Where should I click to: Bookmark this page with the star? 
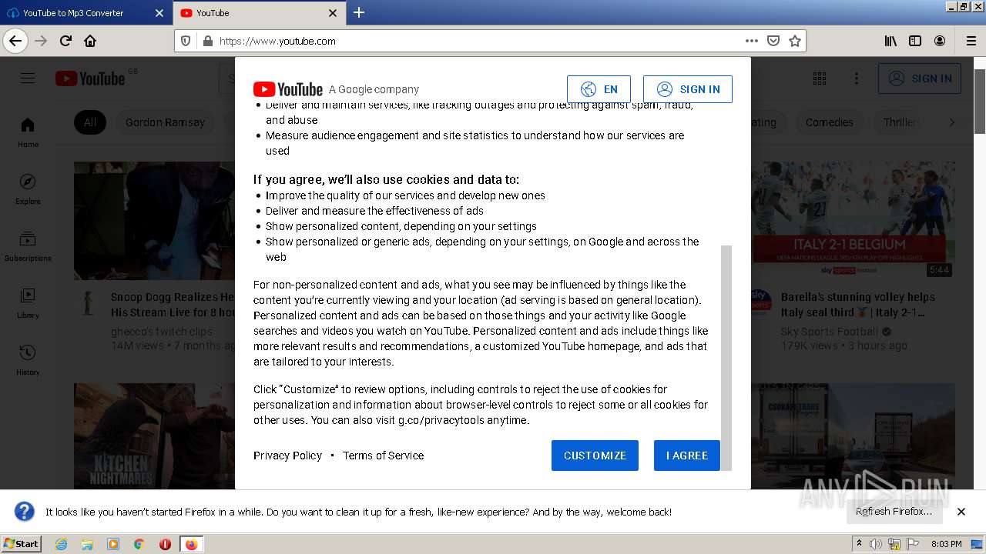[x=794, y=41]
